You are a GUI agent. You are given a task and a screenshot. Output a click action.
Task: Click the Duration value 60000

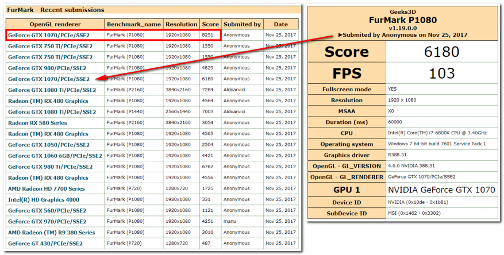395,122
